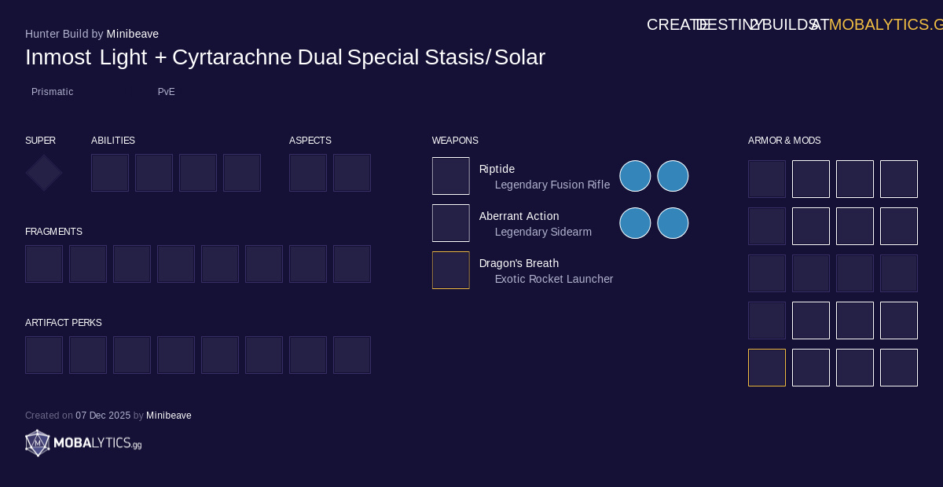Select the Dragon's Breath exotic icon
Viewport: 943px width, 487px height.
[x=450, y=270]
